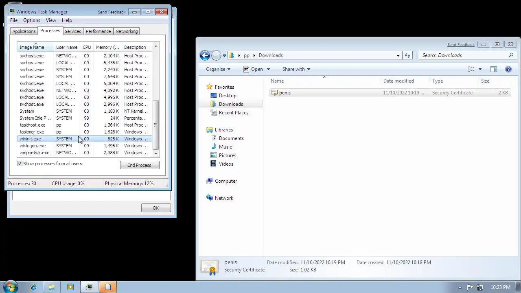Switch to Task Manager taskbar button

click(89, 287)
